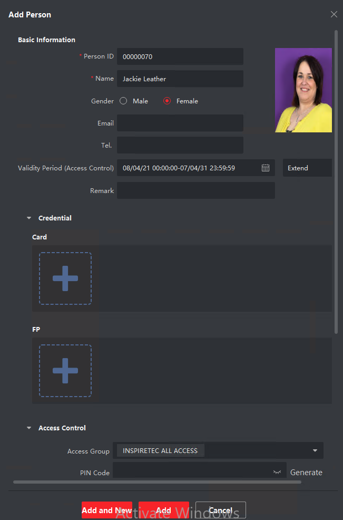Add a new card credential
The image size is (343, 520).
point(65,278)
